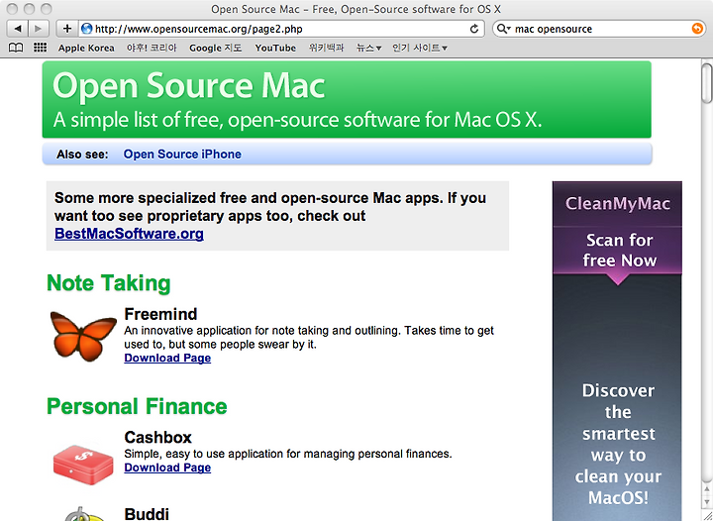Viewport: 713px width, 521px height.
Task: Open the 위키백과 bookmark
Action: click(x=326, y=48)
